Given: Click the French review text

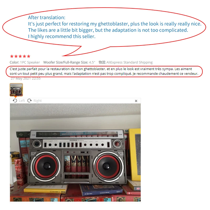Looking at the screenshot, I should click(104, 71).
